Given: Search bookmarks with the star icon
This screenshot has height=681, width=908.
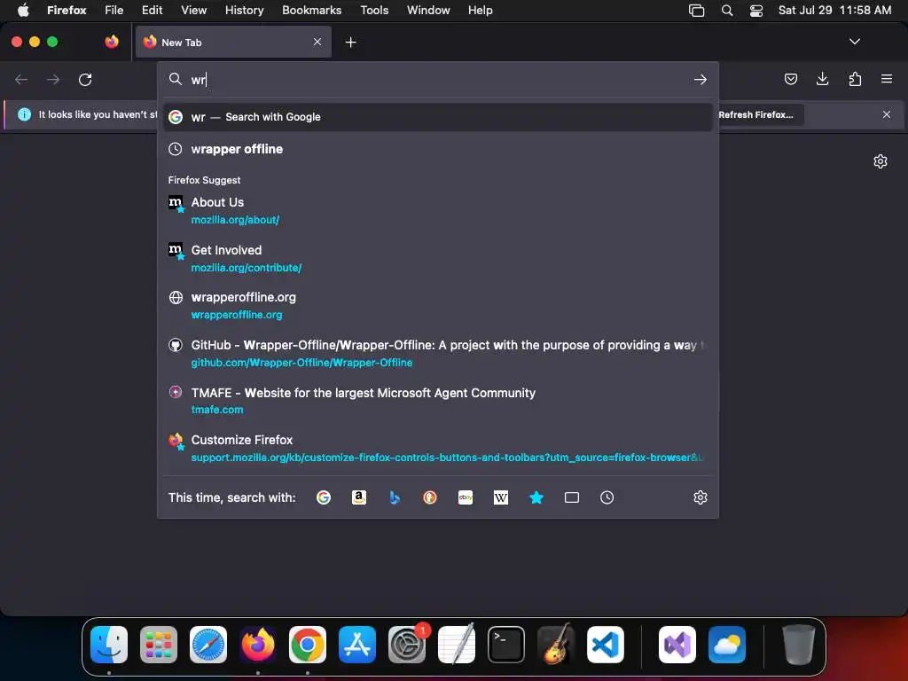Looking at the screenshot, I should 536,497.
